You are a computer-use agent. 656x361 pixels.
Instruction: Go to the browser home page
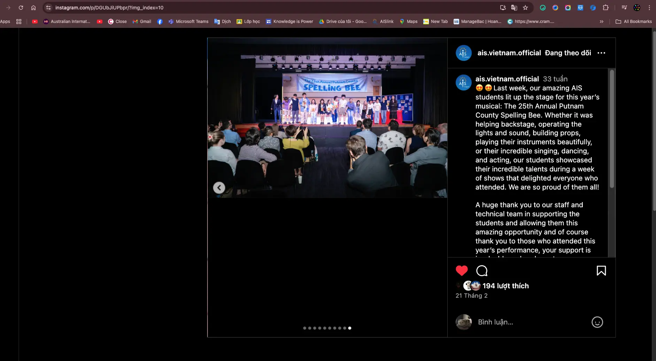(33, 8)
